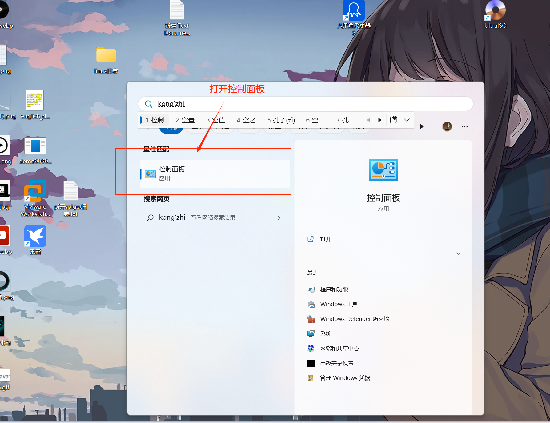Open recent item Windows 工具
Image resolution: width=550 pixels, height=423 pixels.
339,304
